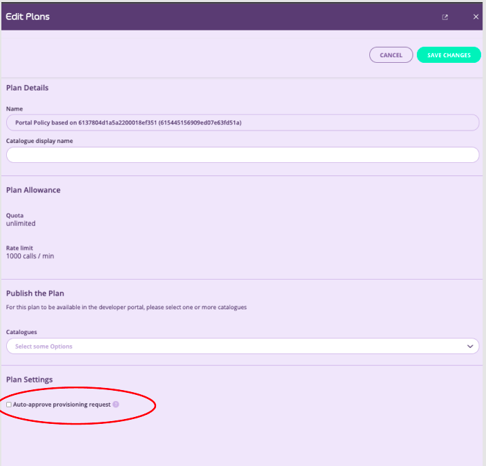Click the Publish the Plan heading
The width and height of the screenshot is (486, 466).
pyautogui.click(x=35, y=293)
